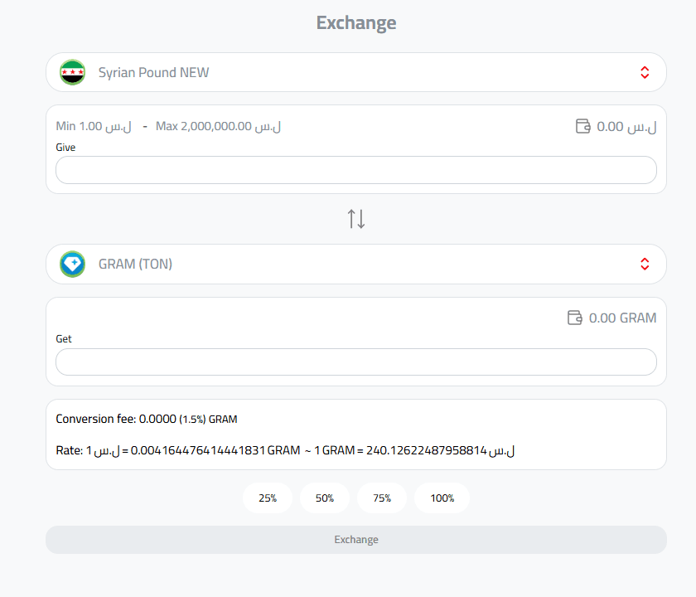
Task: Click the red chevron on Syrian Pound selector
Action: click(x=645, y=72)
